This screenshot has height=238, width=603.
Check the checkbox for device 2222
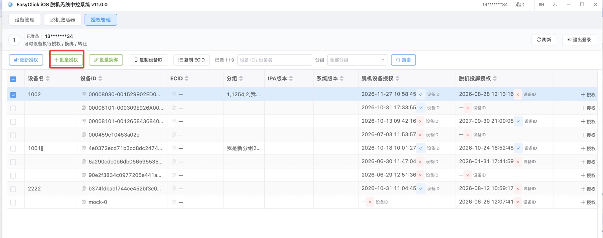click(x=13, y=189)
